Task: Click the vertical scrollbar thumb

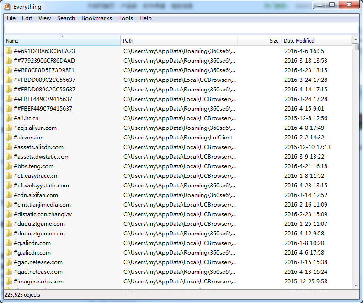Action: pos(356,47)
